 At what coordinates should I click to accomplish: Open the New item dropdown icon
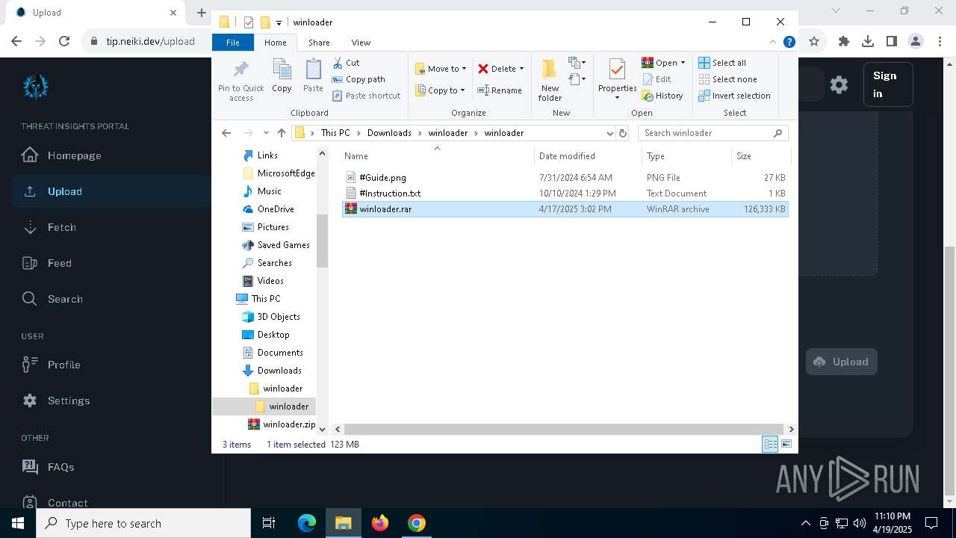pyautogui.click(x=577, y=63)
